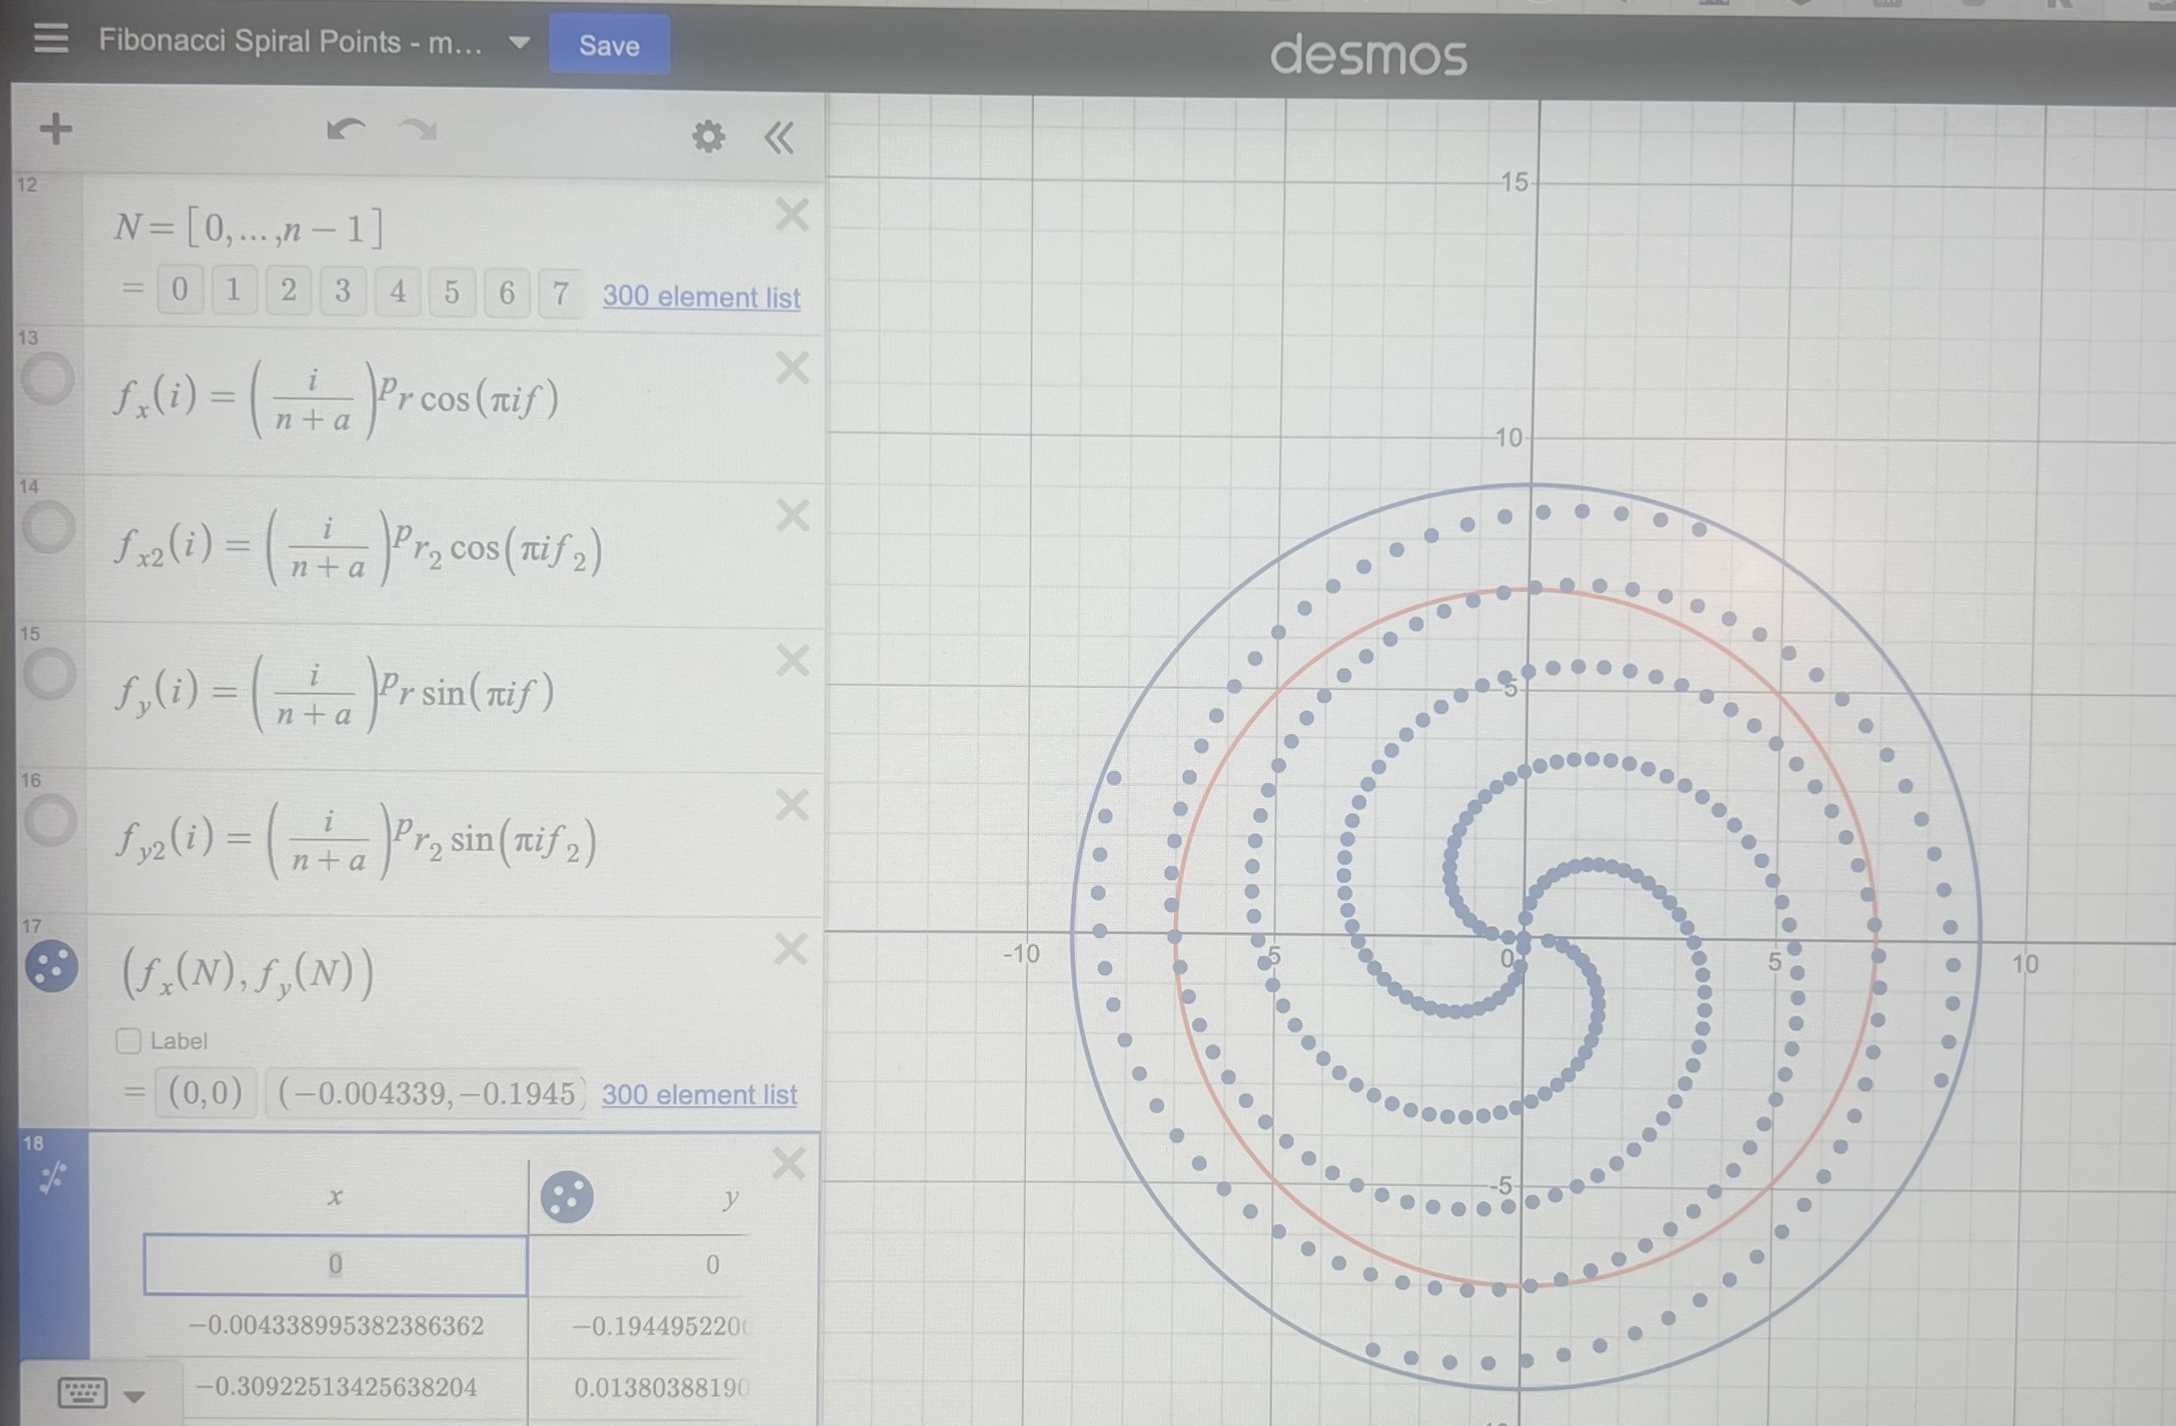Click the Add Item plus icon
This screenshot has height=1426, width=2176.
56,129
